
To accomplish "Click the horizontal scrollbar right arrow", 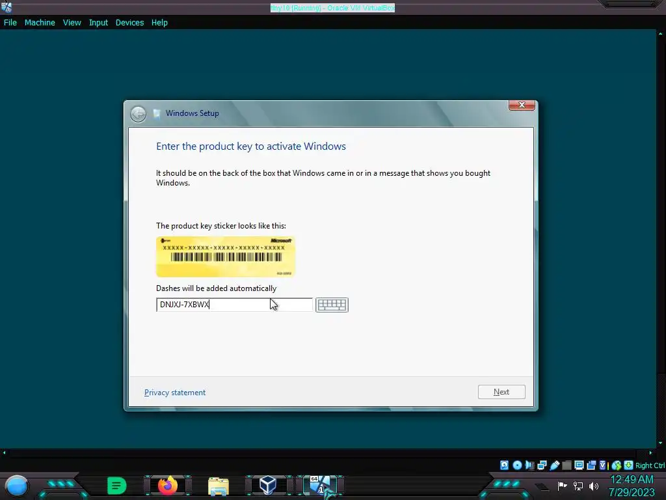I will pyautogui.click(x=650, y=453).
